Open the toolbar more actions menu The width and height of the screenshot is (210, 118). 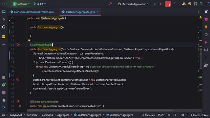click(x=175, y=4)
